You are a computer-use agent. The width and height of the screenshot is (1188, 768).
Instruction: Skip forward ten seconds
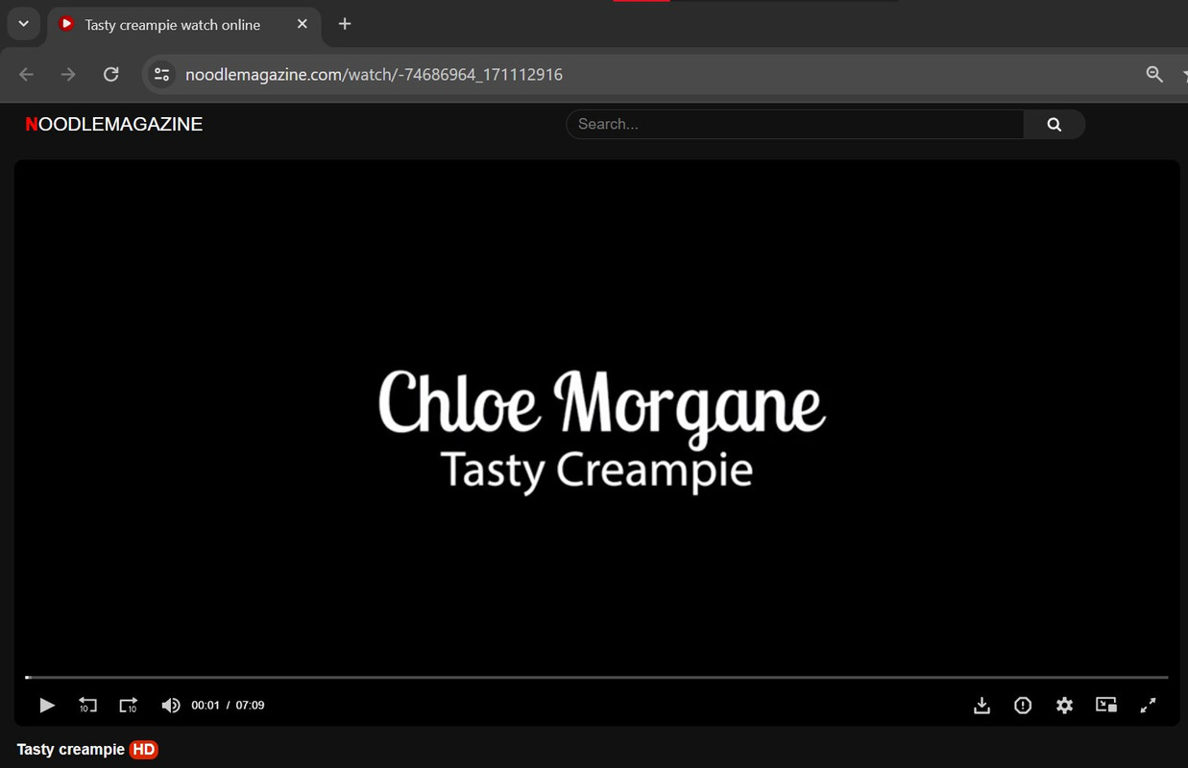tap(129, 706)
